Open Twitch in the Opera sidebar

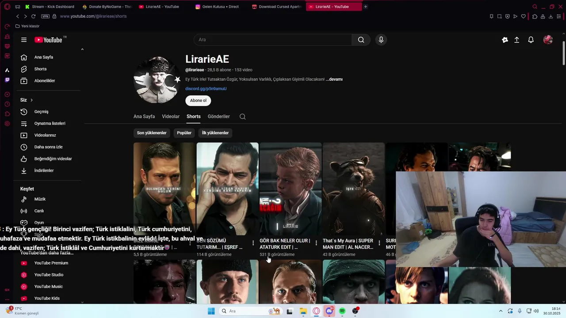click(x=7, y=80)
